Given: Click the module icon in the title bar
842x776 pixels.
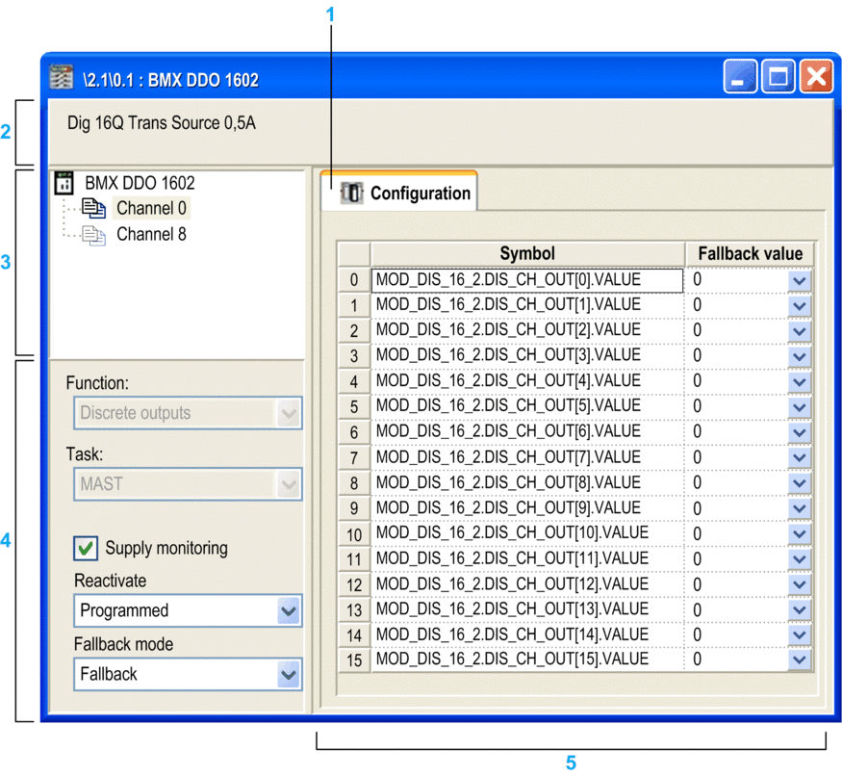Looking at the screenshot, I should point(62,77).
